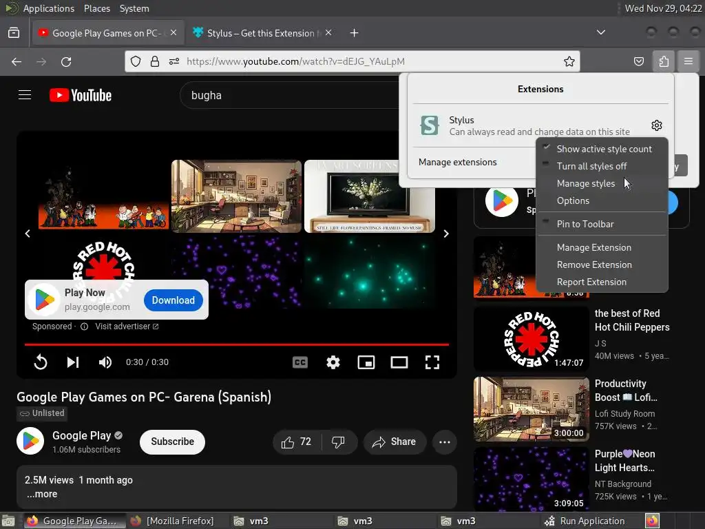
Task: Like the video with thumbs up
Action: [297, 442]
